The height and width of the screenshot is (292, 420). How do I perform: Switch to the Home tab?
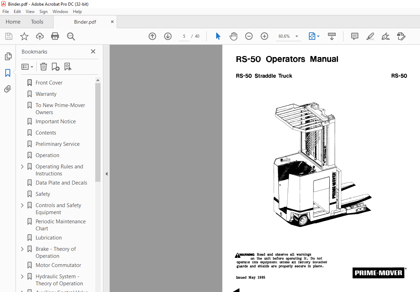[13, 22]
